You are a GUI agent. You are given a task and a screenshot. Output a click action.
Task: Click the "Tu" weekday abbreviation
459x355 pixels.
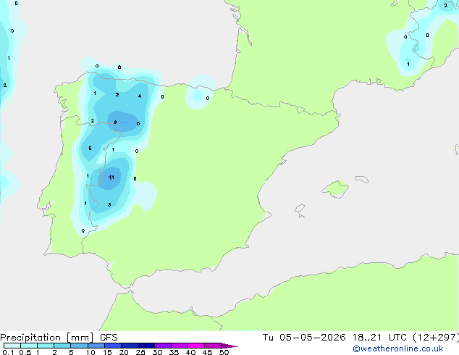268,338
